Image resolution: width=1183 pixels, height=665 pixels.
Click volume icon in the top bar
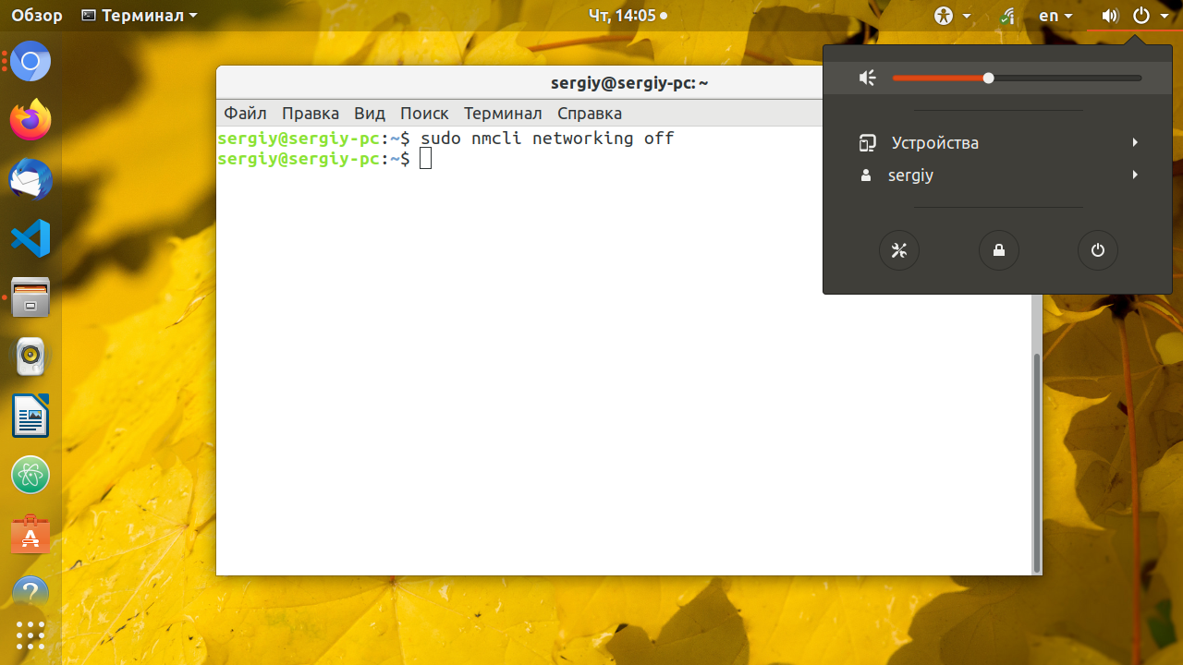tap(1110, 16)
